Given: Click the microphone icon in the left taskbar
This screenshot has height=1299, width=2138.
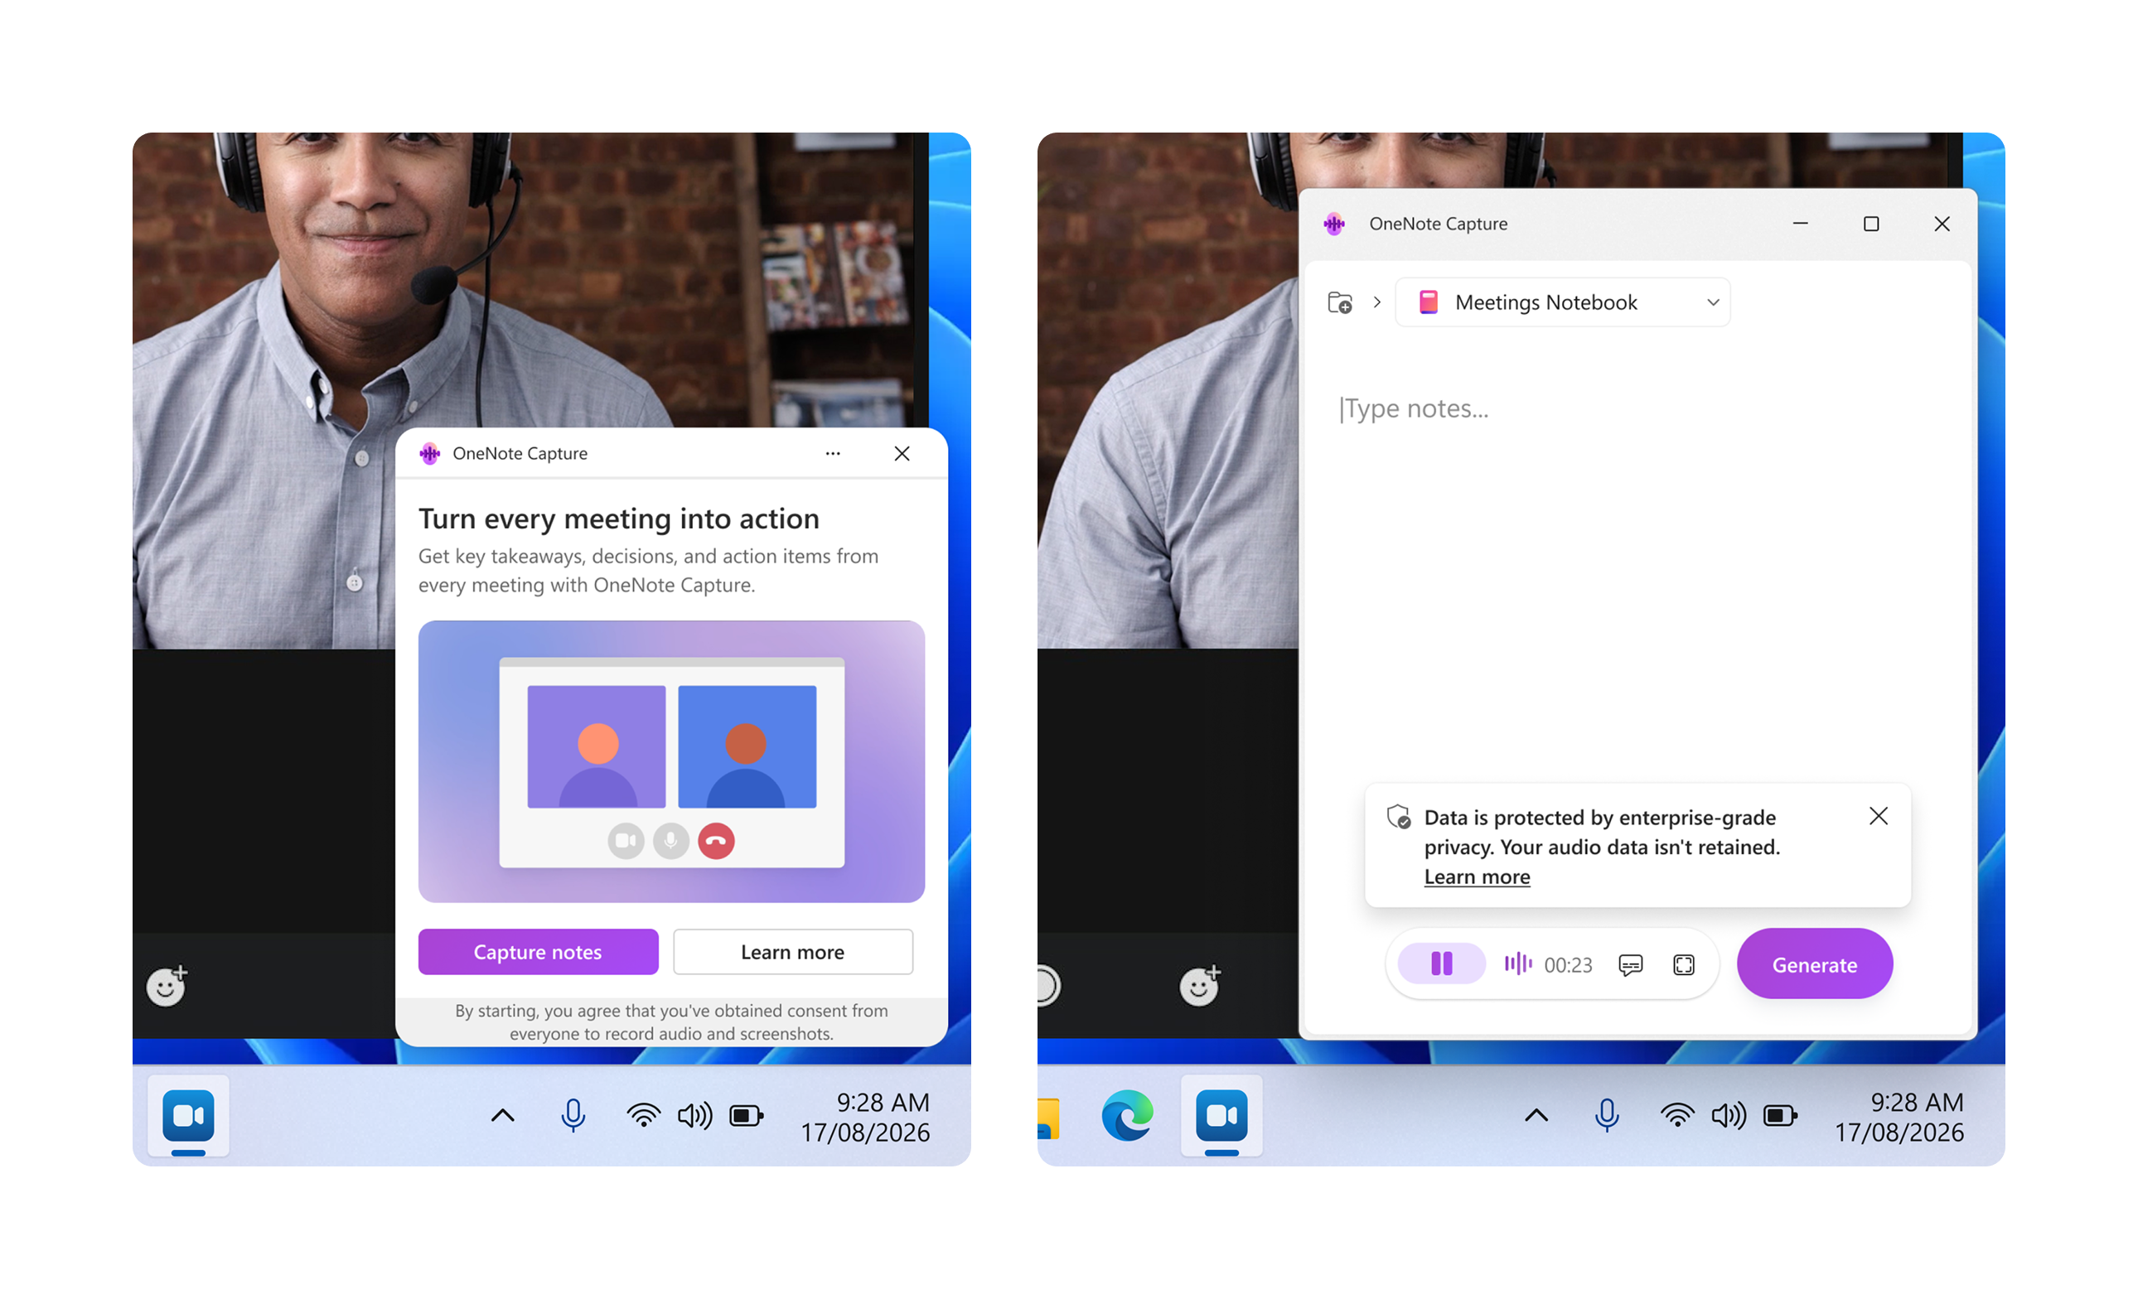Looking at the screenshot, I should point(573,1115).
